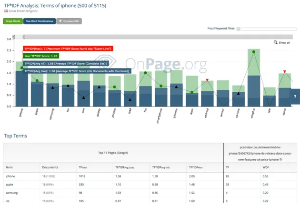
Task: Click the TF*IDF(Avg Use) tooltip label
Action: point(77,71)
